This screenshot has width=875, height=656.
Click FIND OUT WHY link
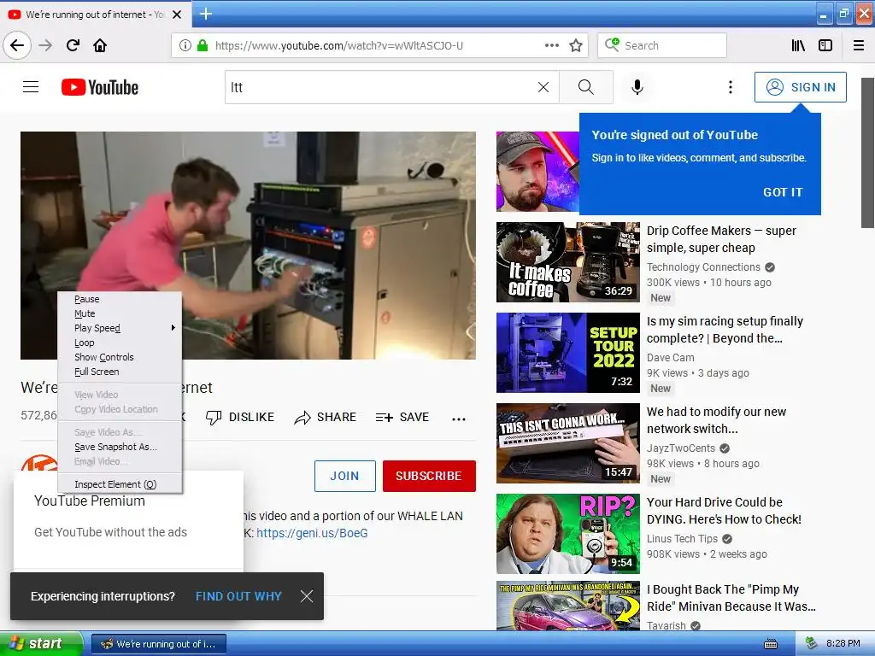pyautogui.click(x=238, y=596)
